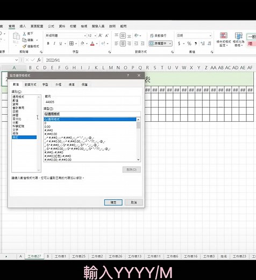
Task: Apply Bottom Align in alignment group
Action: (x=129, y=36)
